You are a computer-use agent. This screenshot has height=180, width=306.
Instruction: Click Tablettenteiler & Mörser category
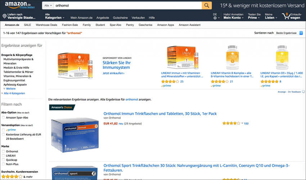coord(18,72)
